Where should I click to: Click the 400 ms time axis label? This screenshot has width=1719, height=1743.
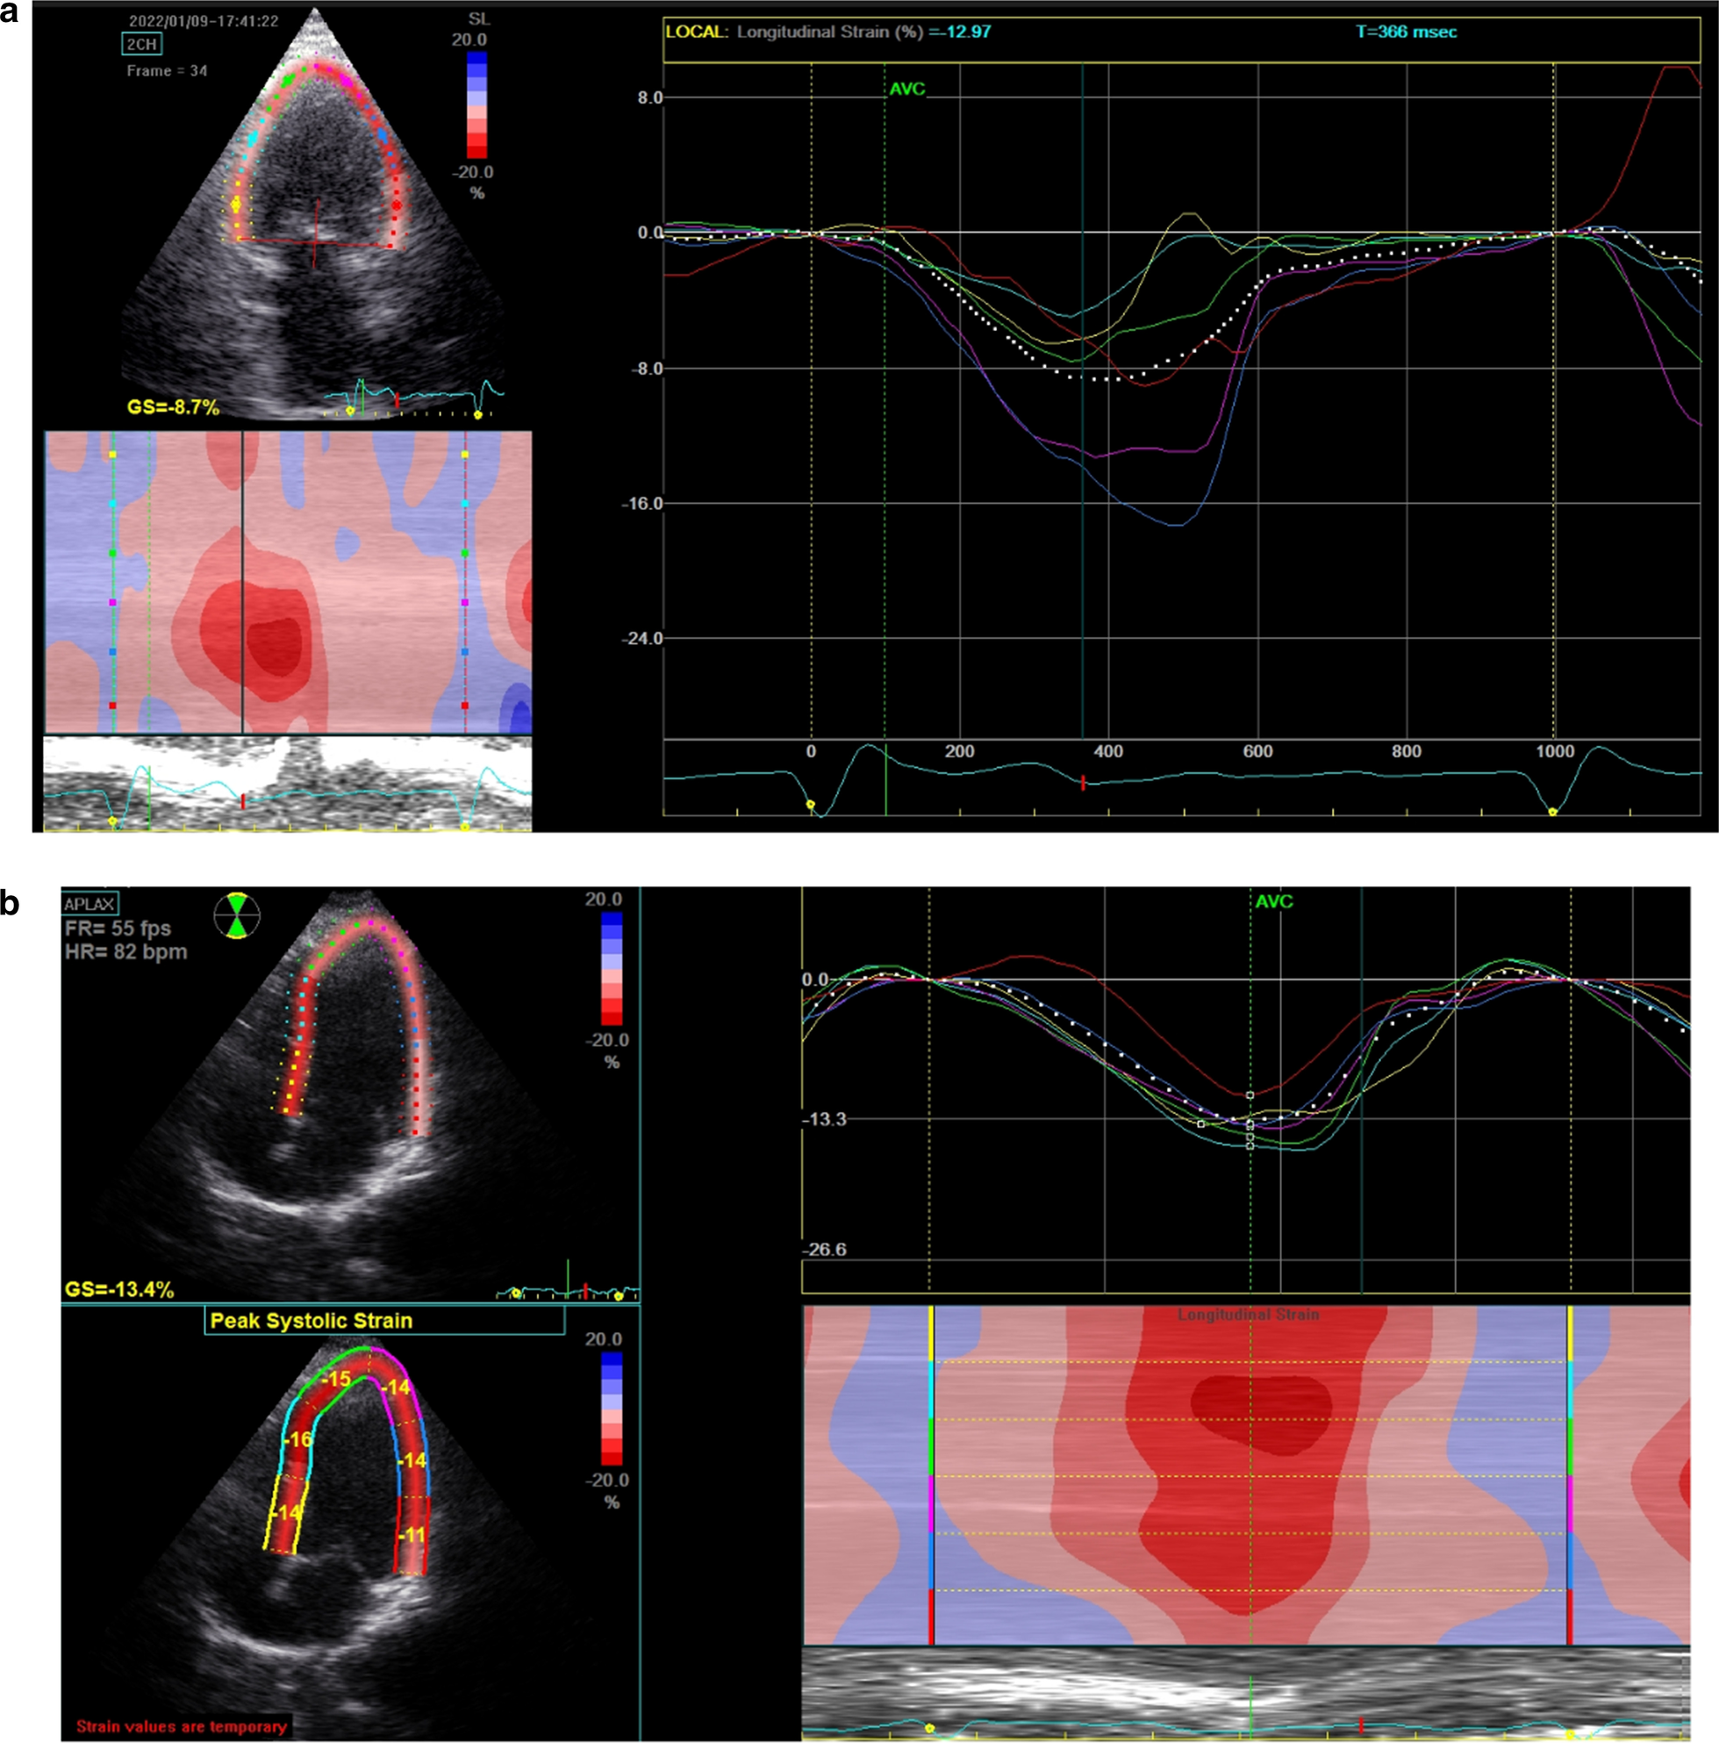point(1108,750)
